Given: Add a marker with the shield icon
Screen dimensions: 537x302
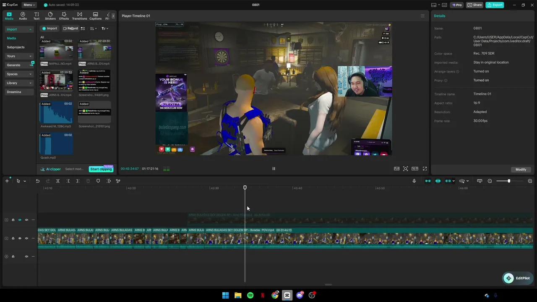Looking at the screenshot, I should point(98,181).
